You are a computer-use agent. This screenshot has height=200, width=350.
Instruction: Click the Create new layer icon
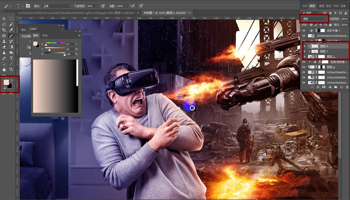pos(341,87)
